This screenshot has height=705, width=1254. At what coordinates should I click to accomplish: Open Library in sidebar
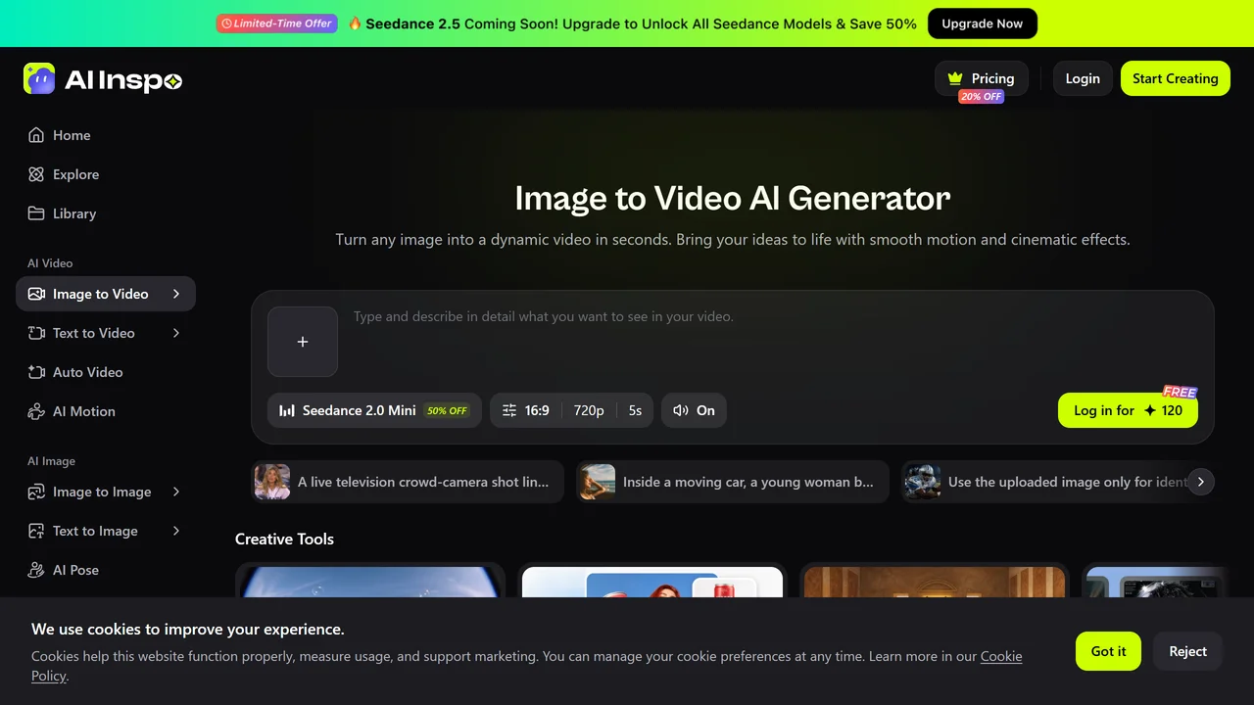coord(106,213)
